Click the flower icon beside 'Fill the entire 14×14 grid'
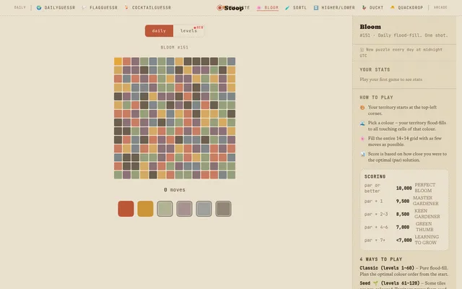The height and width of the screenshot is (289, 462). click(362, 139)
